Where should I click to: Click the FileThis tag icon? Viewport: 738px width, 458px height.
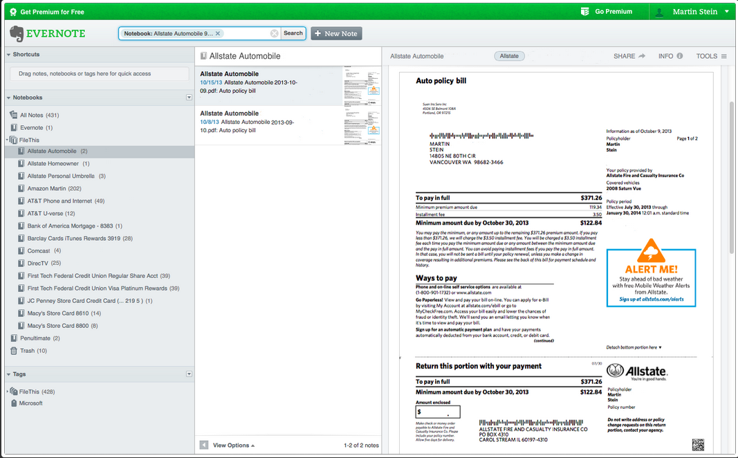14,391
